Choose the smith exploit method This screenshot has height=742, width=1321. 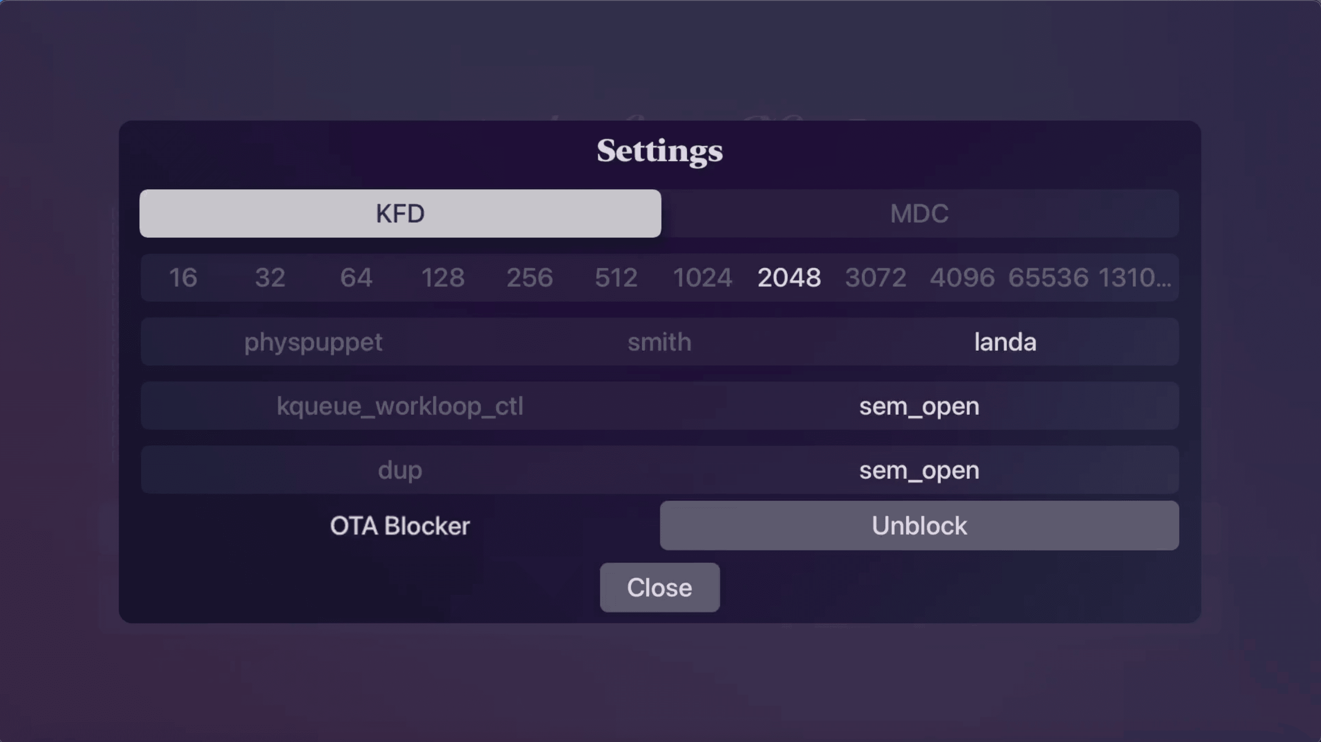[x=659, y=342]
